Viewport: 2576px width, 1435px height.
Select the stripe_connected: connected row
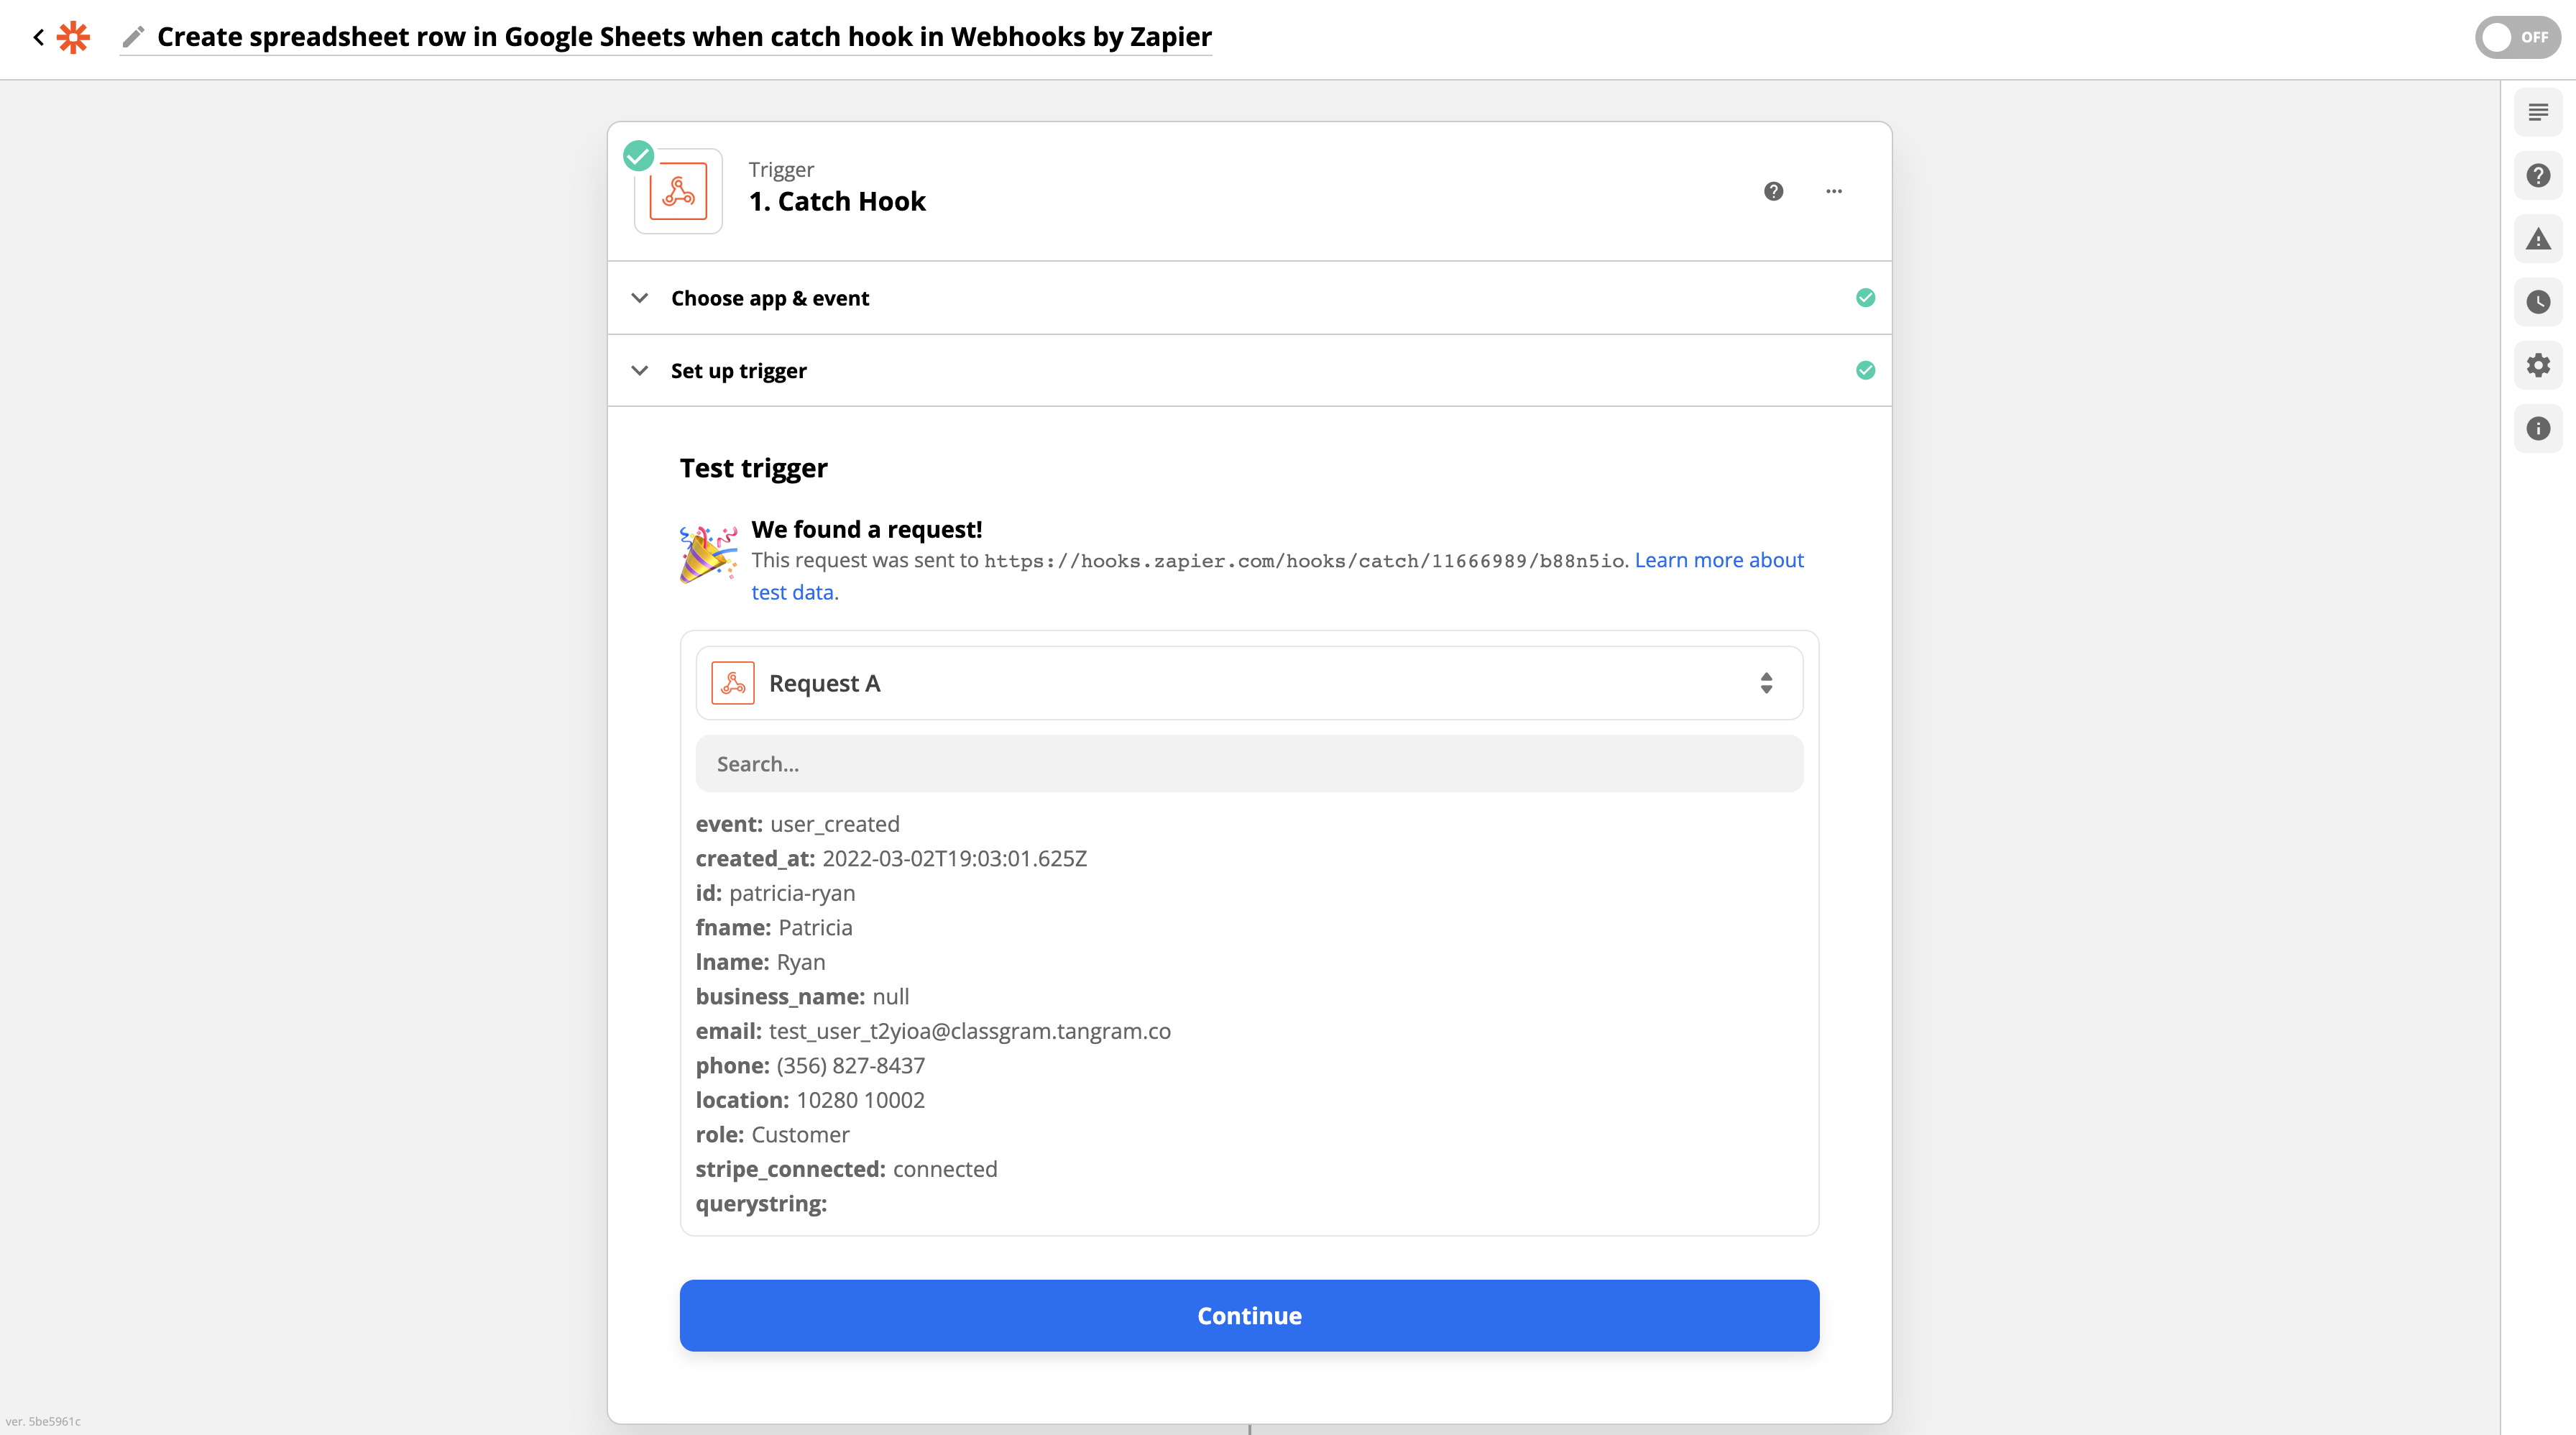(846, 1169)
